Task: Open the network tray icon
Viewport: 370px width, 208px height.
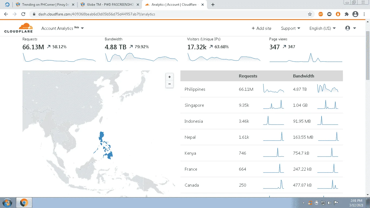Action: pyautogui.click(x=323, y=203)
